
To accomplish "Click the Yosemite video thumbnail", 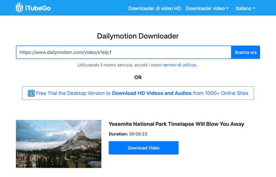I will tap(59, 144).
